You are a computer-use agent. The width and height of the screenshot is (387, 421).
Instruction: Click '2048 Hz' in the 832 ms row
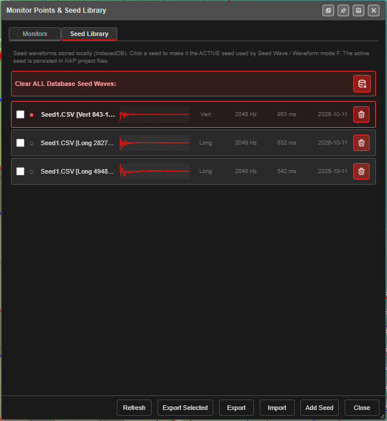point(246,143)
